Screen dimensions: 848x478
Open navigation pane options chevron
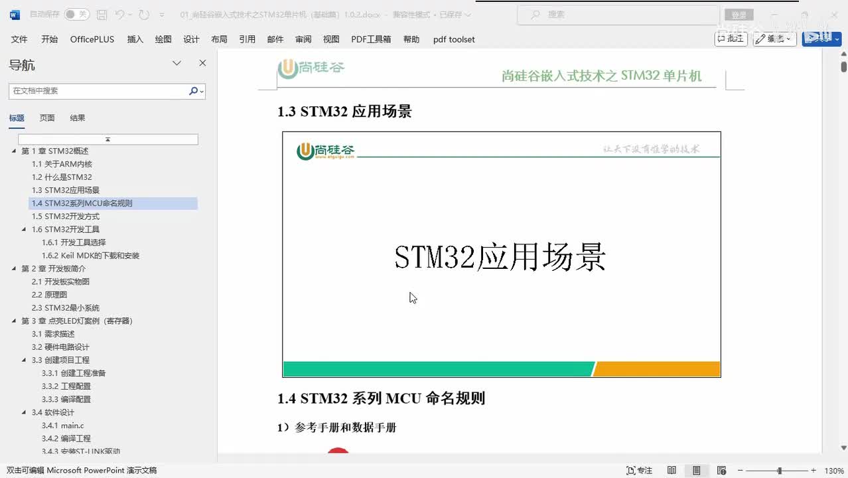click(x=177, y=63)
